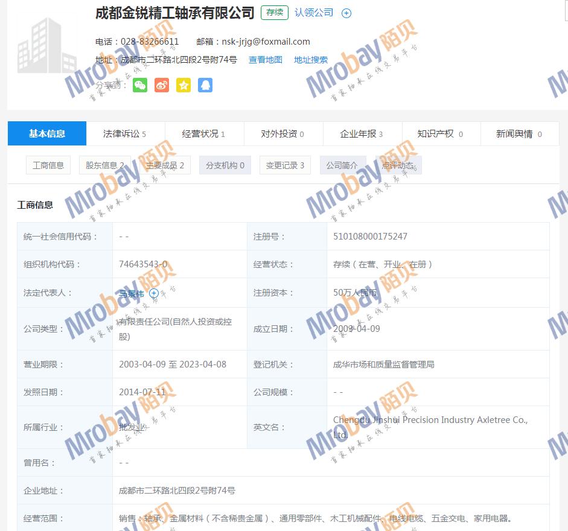568x531 pixels.
Task: Click the 地址搜索 link
Action: (x=311, y=60)
